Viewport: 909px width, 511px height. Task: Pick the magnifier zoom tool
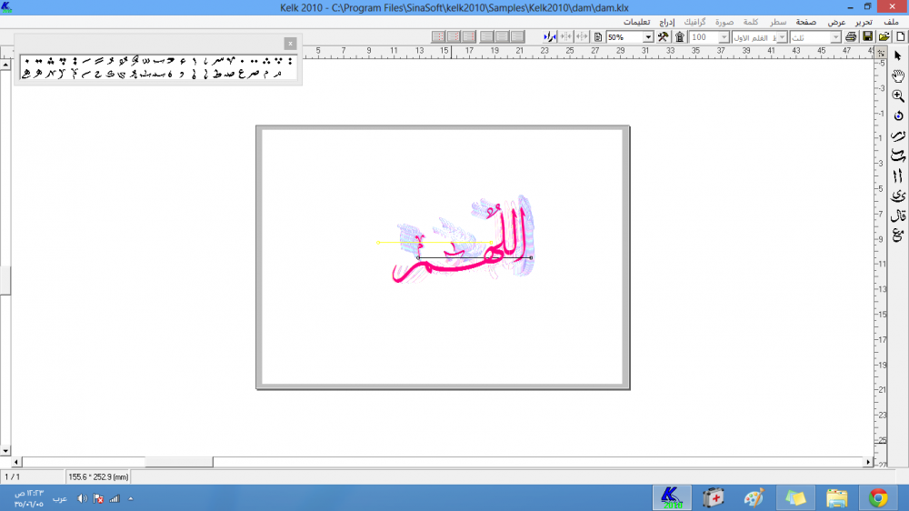(898, 95)
